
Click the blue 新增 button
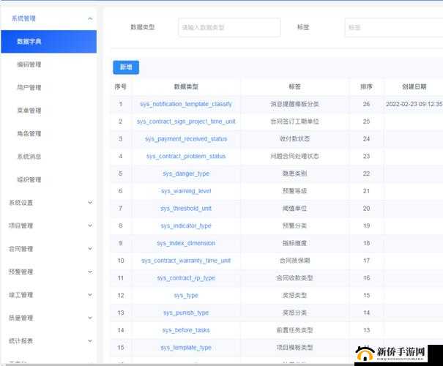126,67
